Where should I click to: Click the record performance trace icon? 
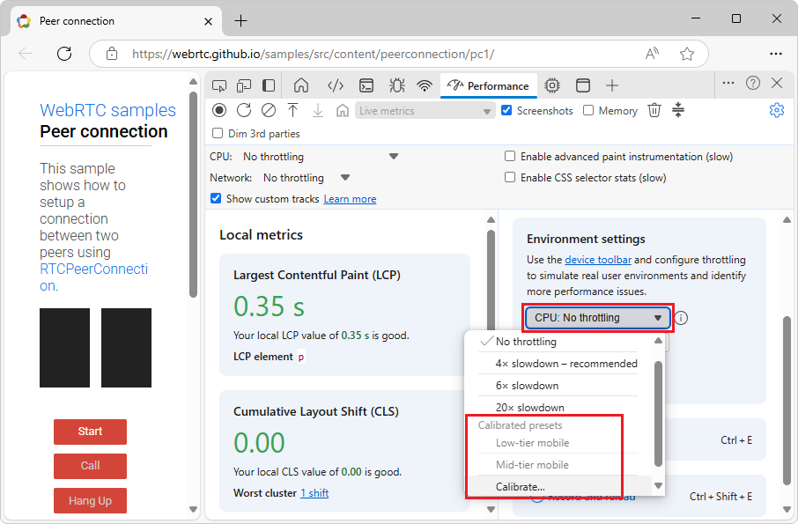(220, 110)
